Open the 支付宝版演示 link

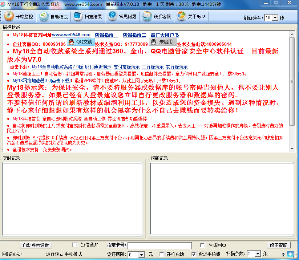[x=127, y=67]
